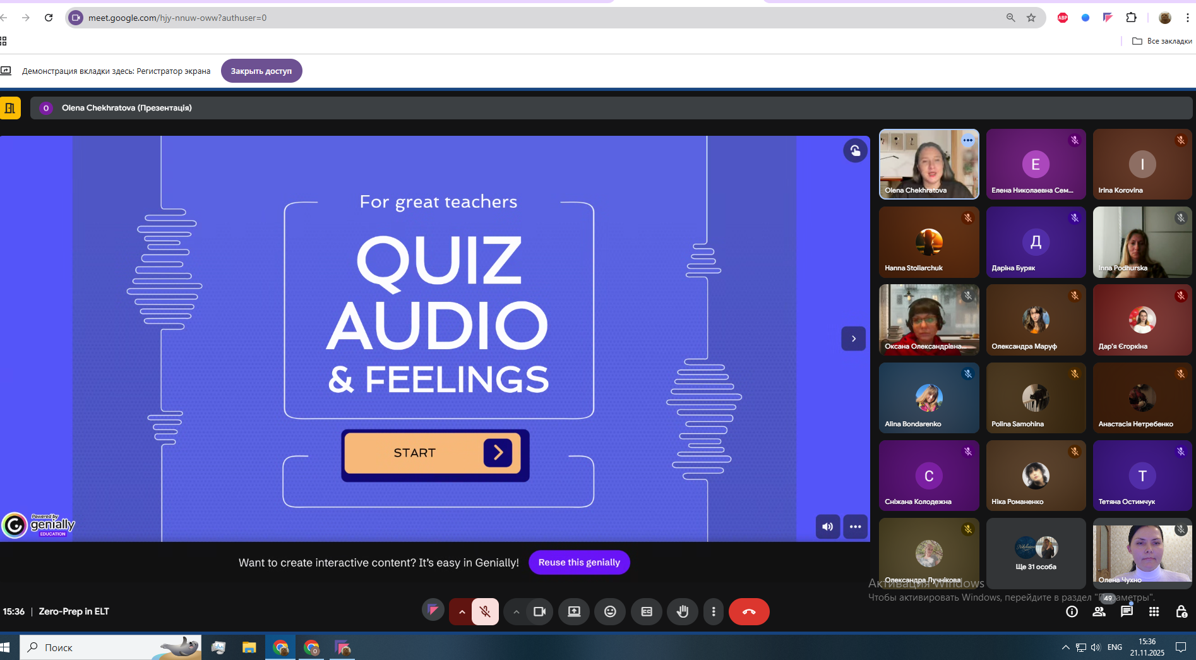The image size is (1196, 660).
Task: Turn on closed captions
Action: tap(647, 611)
